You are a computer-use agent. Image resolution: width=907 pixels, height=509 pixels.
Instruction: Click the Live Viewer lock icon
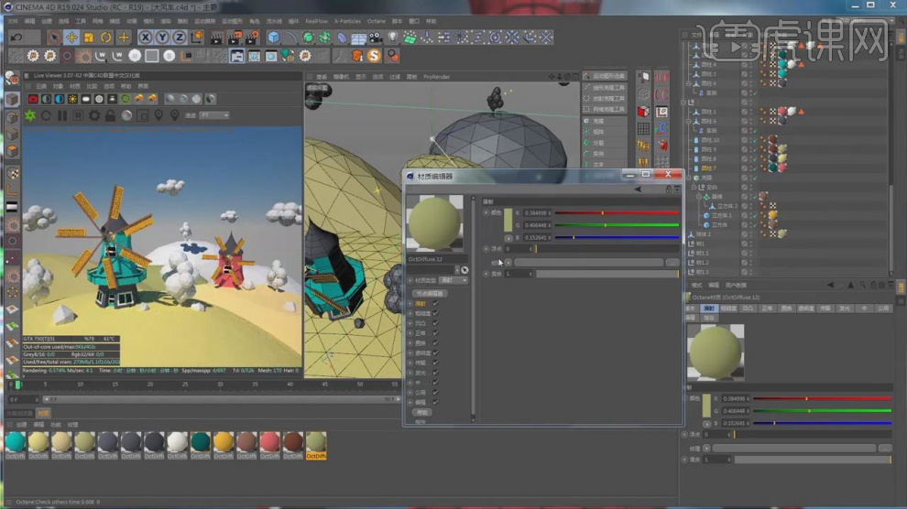pyautogui.click(x=111, y=115)
